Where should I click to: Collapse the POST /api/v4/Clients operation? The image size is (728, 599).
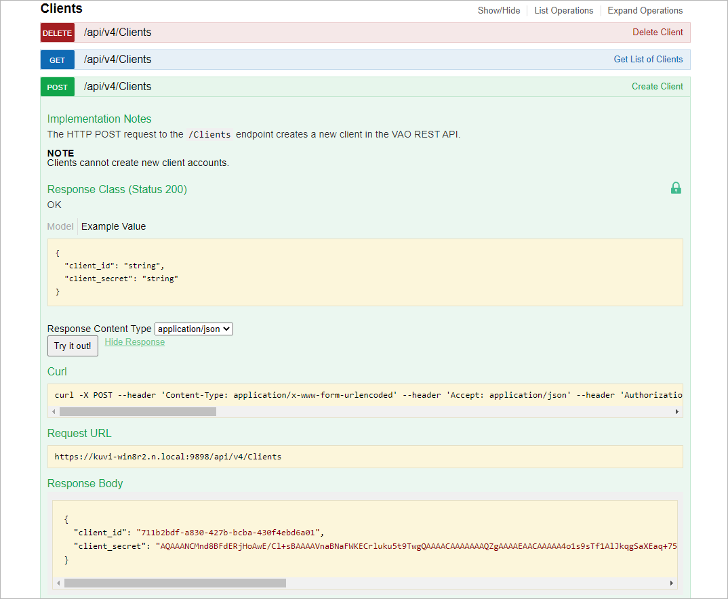(117, 86)
